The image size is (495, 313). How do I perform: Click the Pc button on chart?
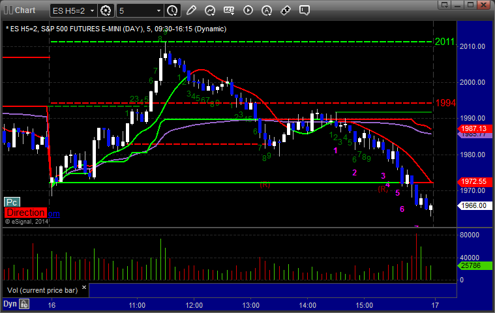(x=12, y=202)
